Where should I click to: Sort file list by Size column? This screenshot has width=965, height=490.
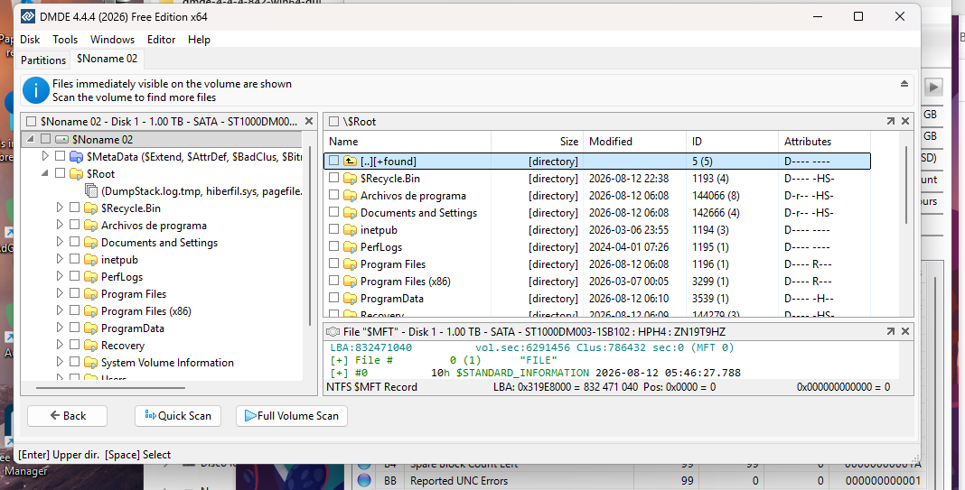[x=538, y=142]
